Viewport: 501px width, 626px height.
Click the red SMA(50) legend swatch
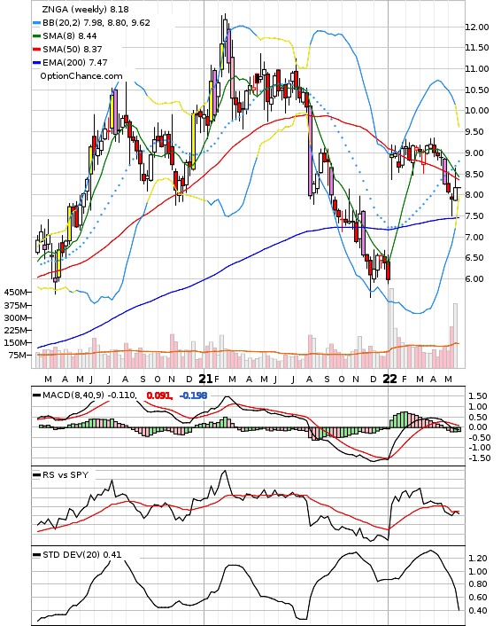click(36, 49)
